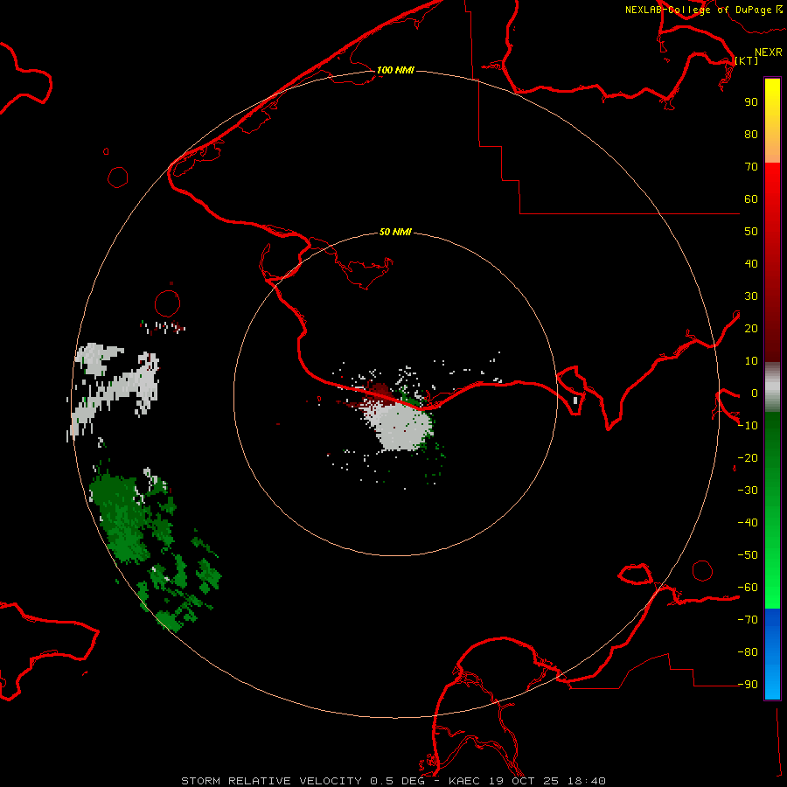Viewport: 787px width, 787px height.
Task: Click the 40 value on velocity scale
Action: (x=751, y=263)
